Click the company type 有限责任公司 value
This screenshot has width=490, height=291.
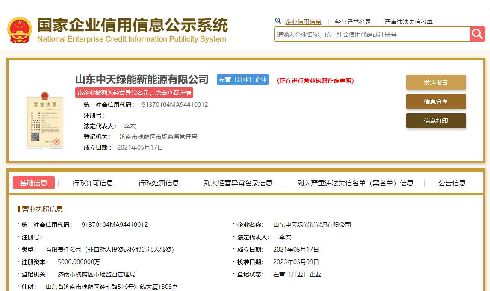pyautogui.click(x=110, y=250)
